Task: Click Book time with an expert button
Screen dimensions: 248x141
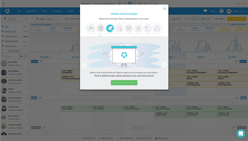Action: [124, 83]
